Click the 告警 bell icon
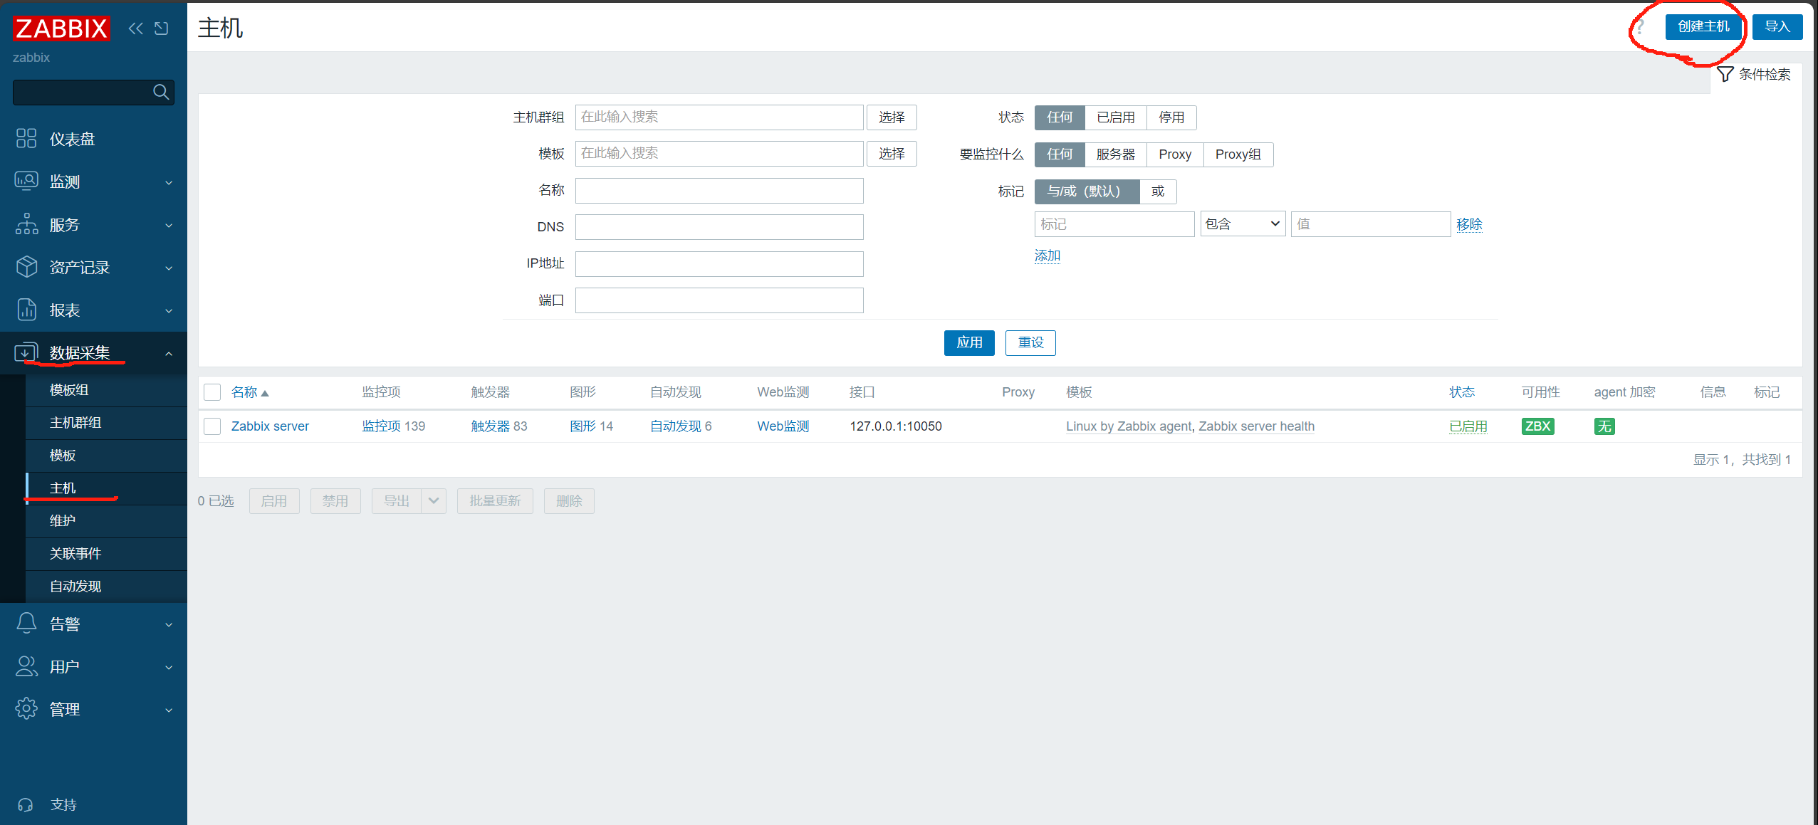1818x825 pixels. coord(26,624)
